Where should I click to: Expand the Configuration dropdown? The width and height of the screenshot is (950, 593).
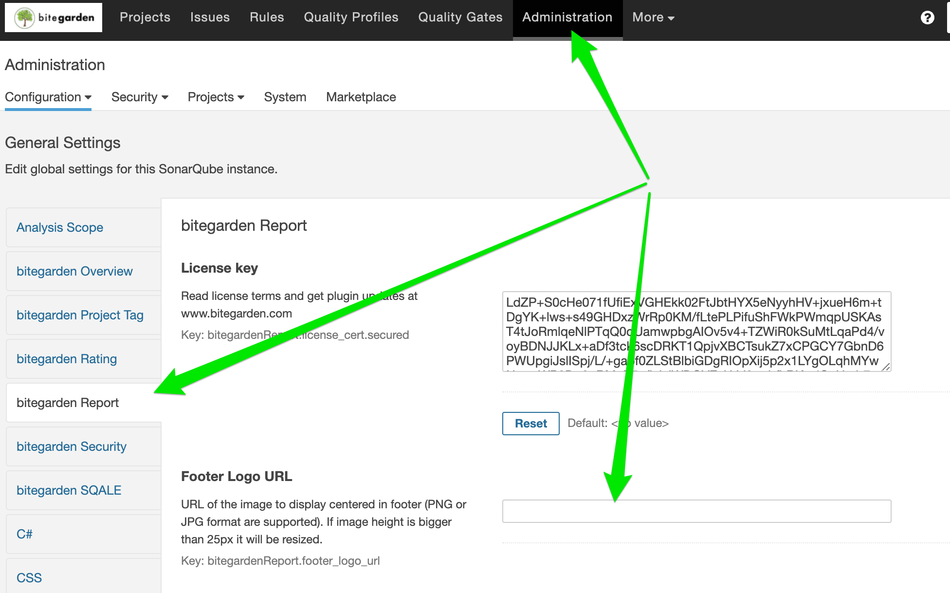pos(48,97)
